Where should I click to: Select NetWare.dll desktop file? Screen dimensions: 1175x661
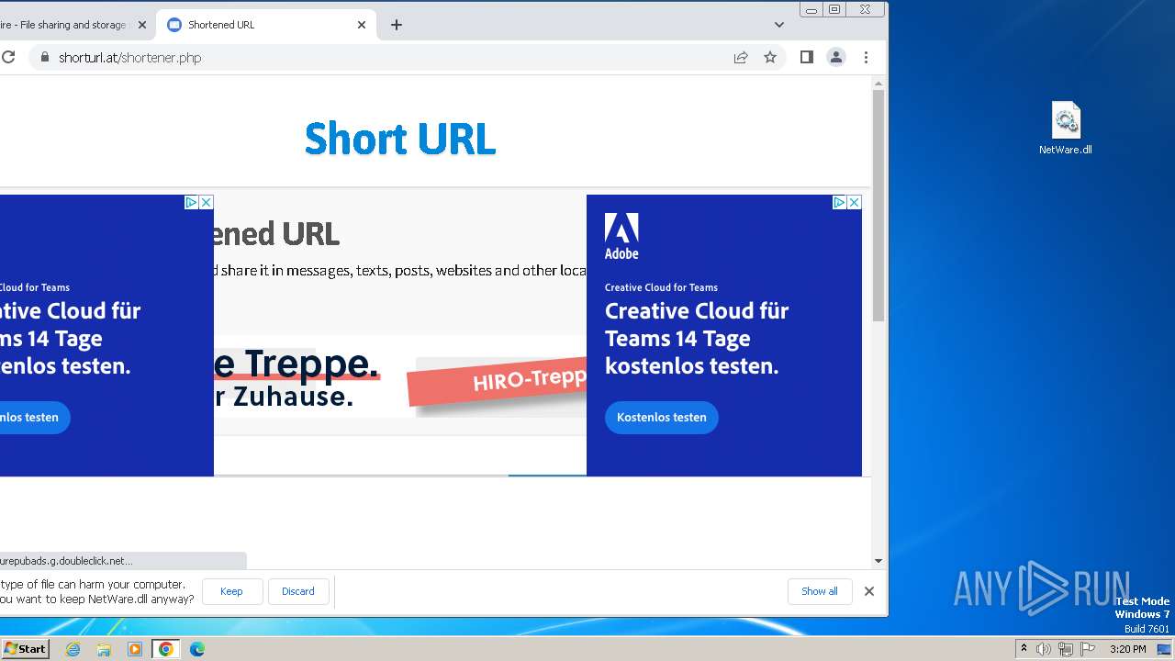pos(1066,129)
